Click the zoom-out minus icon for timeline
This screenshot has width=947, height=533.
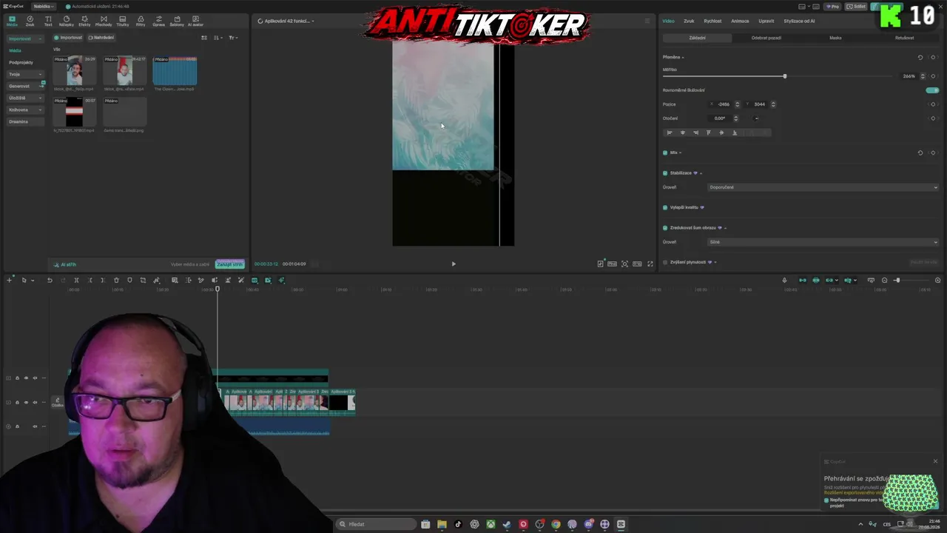tap(884, 280)
